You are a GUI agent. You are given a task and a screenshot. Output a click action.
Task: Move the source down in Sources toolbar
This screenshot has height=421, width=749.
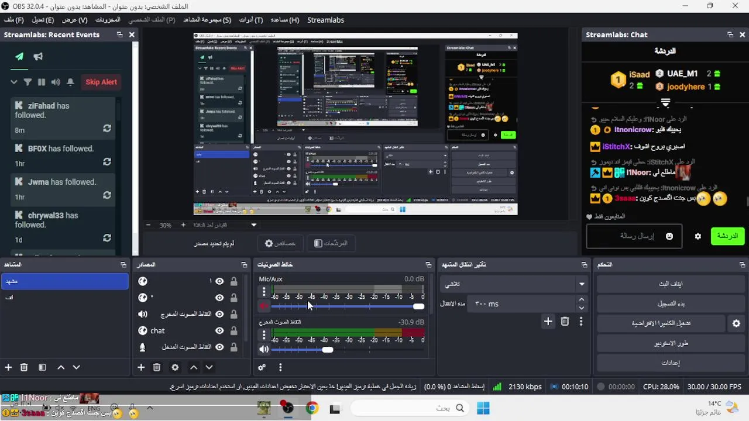click(209, 367)
